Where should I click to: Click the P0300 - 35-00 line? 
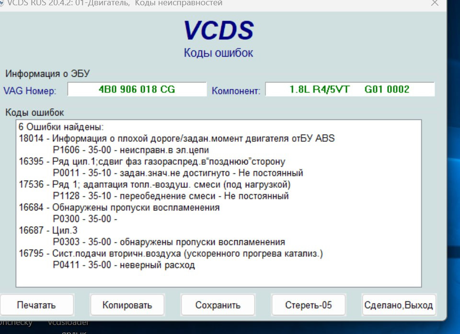pyautogui.click(x=85, y=219)
